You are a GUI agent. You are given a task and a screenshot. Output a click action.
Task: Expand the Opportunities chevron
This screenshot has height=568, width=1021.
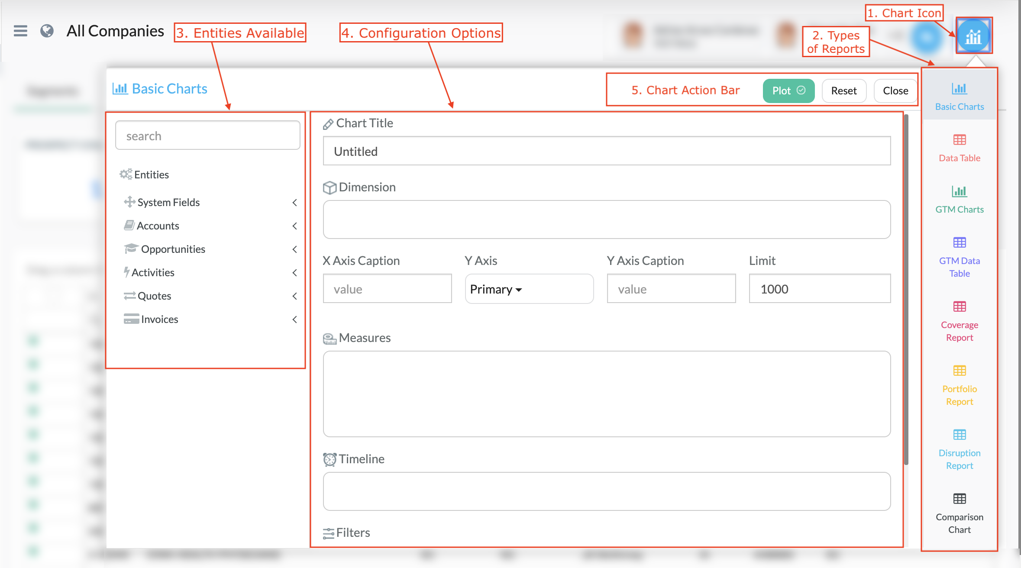point(294,249)
